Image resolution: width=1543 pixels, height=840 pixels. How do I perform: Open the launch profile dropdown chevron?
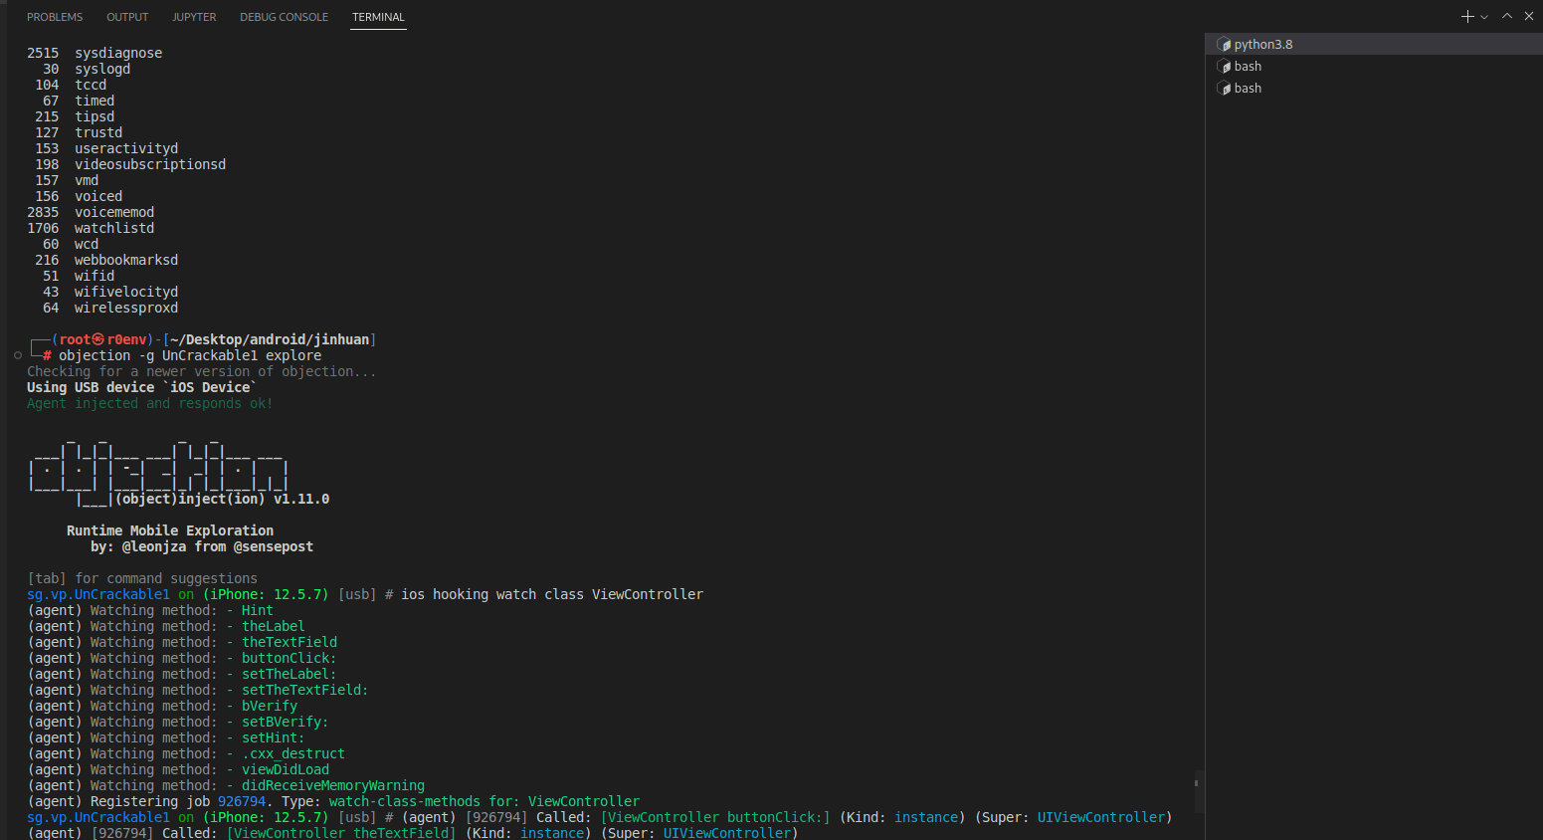pyautogui.click(x=1484, y=17)
